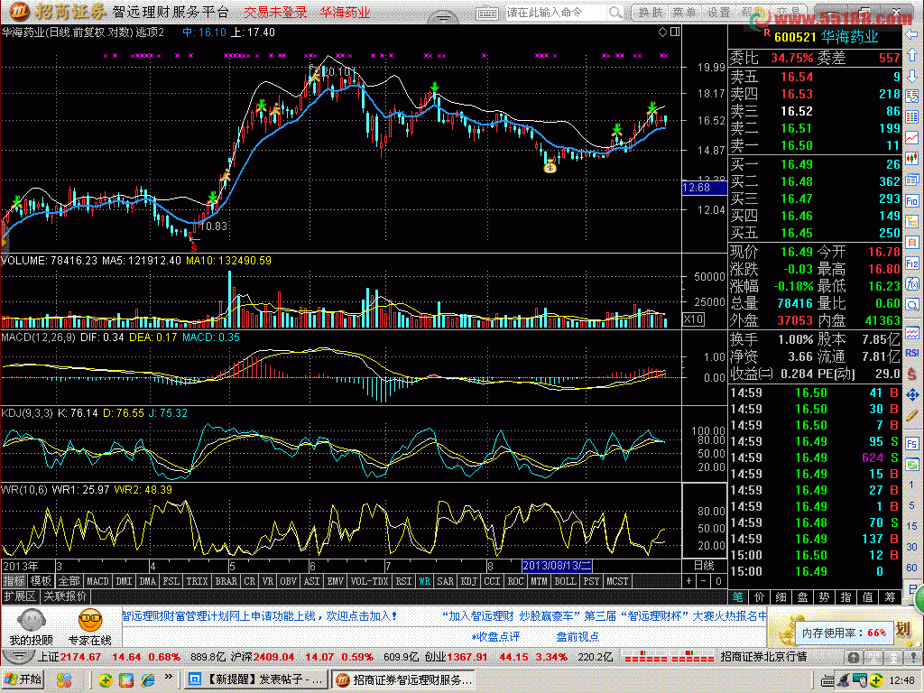
Task: Open Internet Explorer from taskbar quick launch
Action: pos(148,680)
